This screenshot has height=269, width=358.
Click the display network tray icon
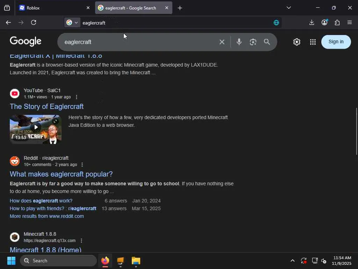pos(315,261)
